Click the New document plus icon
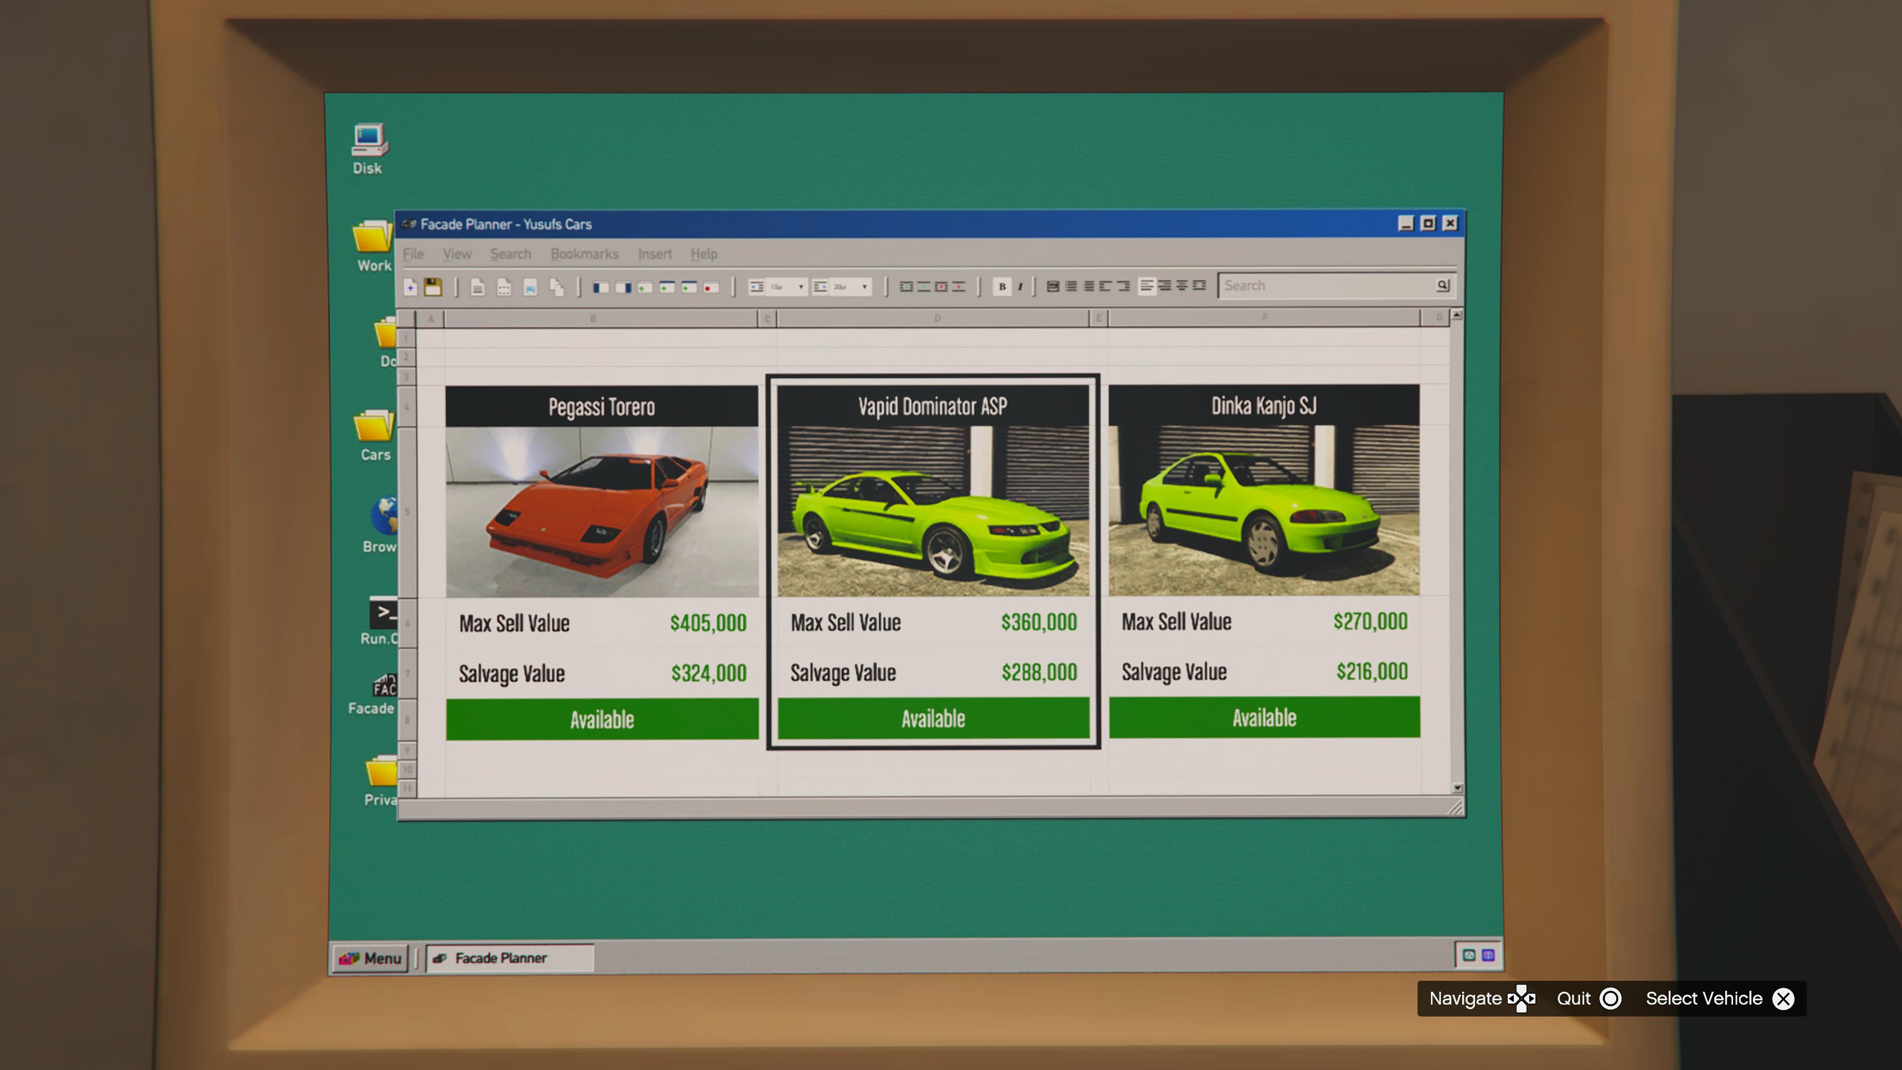The width and height of the screenshot is (1902, 1070). click(411, 287)
